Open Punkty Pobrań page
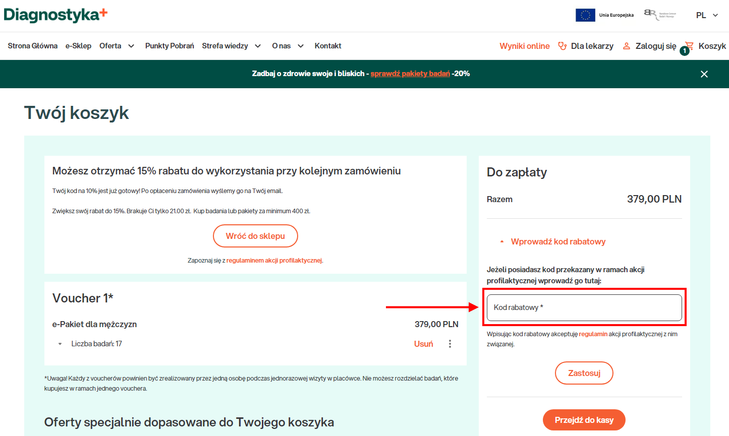This screenshot has height=436, width=729. click(170, 46)
